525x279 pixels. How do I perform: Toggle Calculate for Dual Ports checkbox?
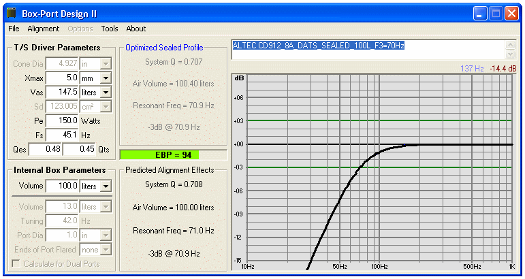pyautogui.click(x=16, y=264)
